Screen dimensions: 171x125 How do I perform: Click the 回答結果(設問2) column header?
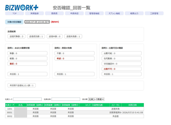click(53, 105)
